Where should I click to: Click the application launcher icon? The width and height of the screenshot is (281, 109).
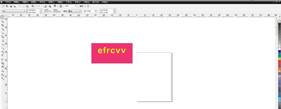pyautogui.click(x=55, y=6)
